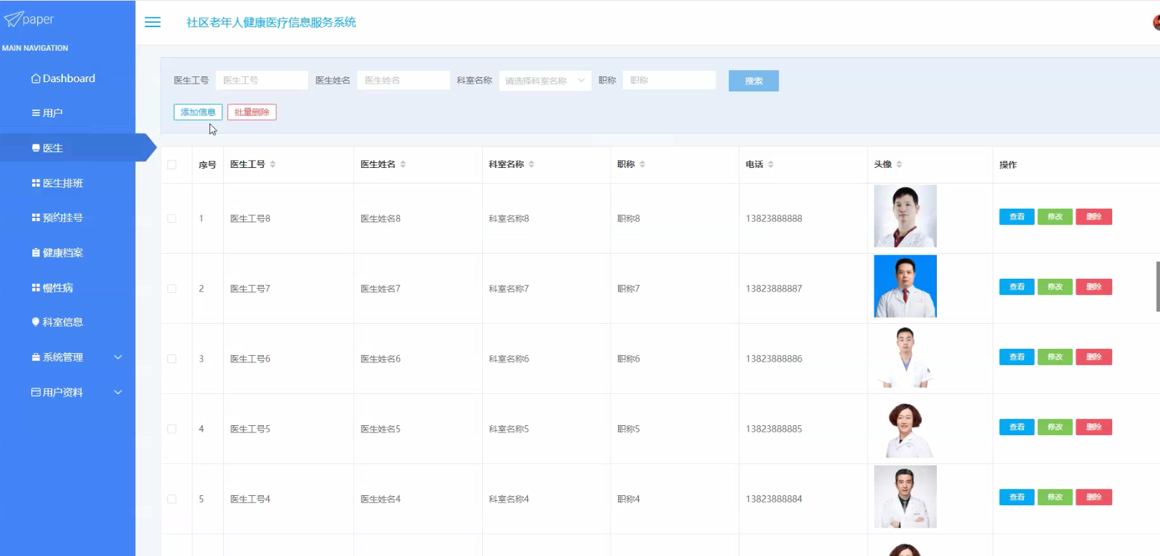The width and height of the screenshot is (1160, 556).
Task: Click phone number 13823888886
Action: point(774,359)
